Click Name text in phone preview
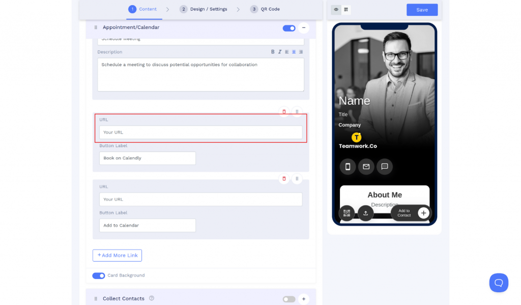 [x=354, y=101]
